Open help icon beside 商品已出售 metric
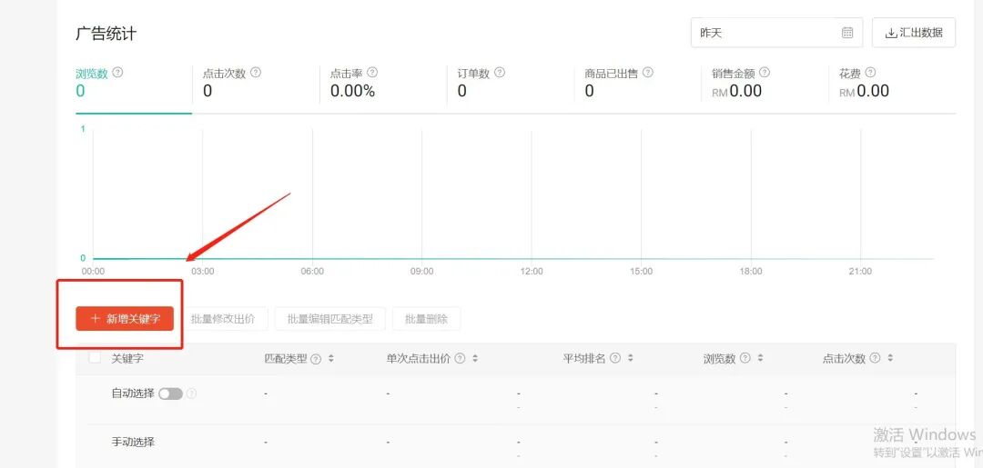This screenshot has width=983, height=468. point(648,73)
